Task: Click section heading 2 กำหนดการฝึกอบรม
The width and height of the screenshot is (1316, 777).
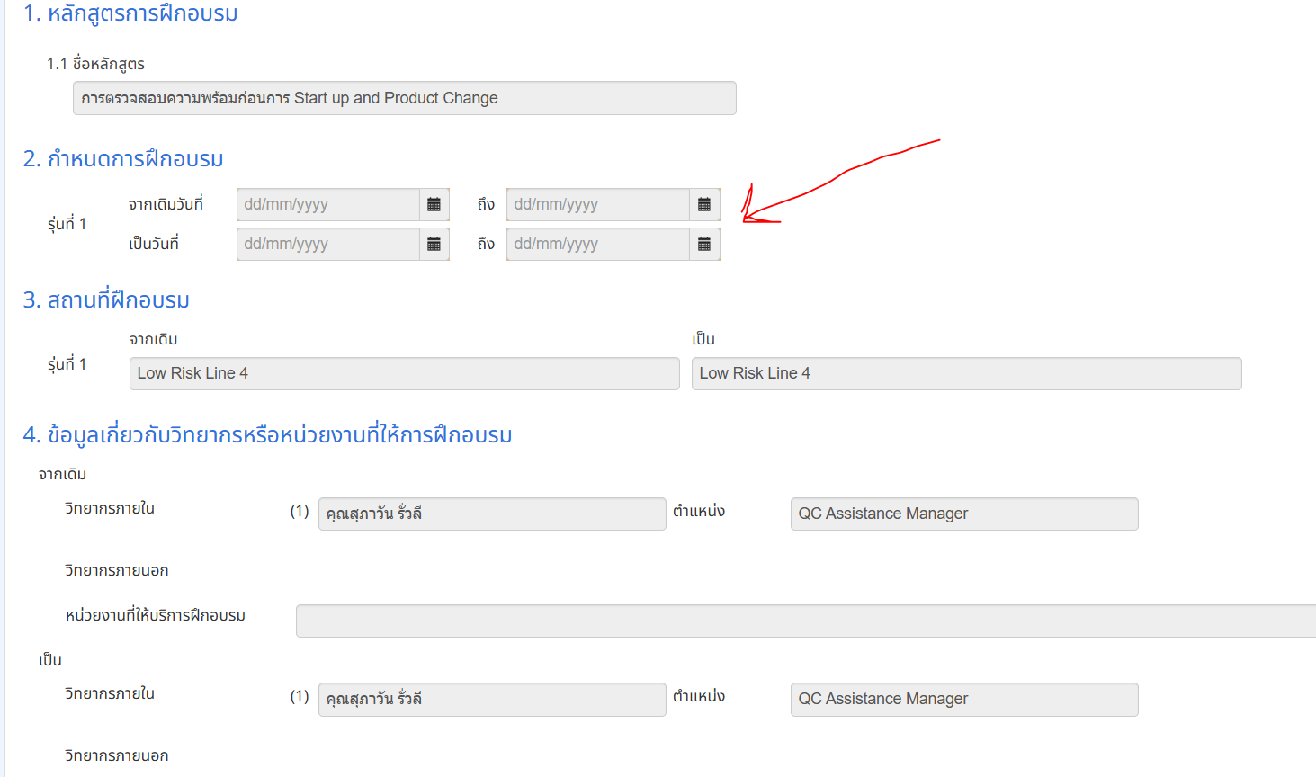Action: tap(123, 159)
